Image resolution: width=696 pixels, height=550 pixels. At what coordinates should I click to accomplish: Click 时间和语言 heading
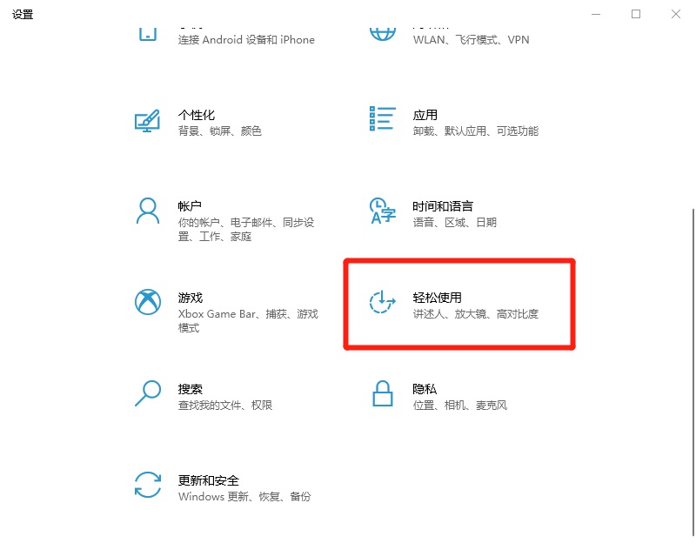pyautogui.click(x=443, y=206)
